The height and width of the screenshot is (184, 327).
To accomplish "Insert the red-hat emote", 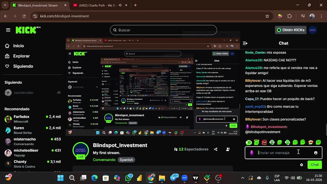I will click(311, 142).
